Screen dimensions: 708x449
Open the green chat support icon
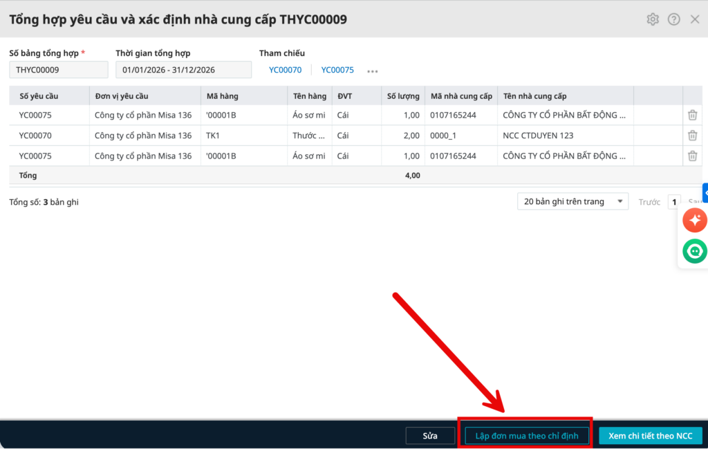(x=694, y=251)
